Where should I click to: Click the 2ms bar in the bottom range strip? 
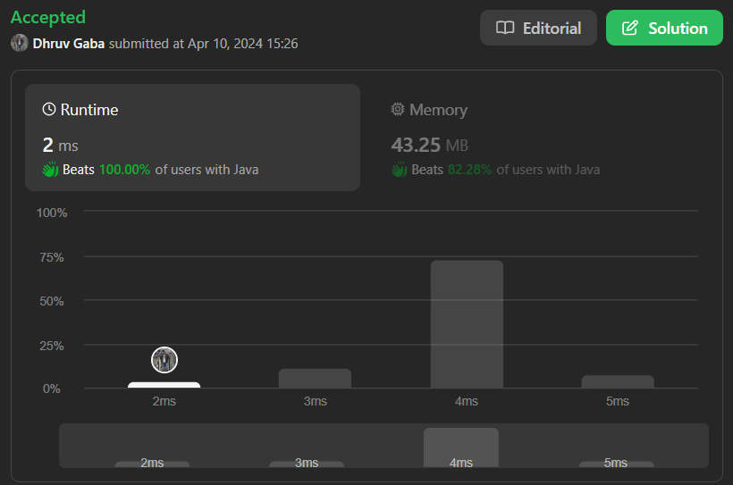click(x=152, y=464)
